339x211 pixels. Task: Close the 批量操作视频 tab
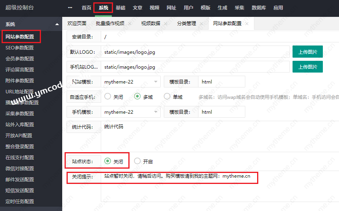(x=130, y=24)
